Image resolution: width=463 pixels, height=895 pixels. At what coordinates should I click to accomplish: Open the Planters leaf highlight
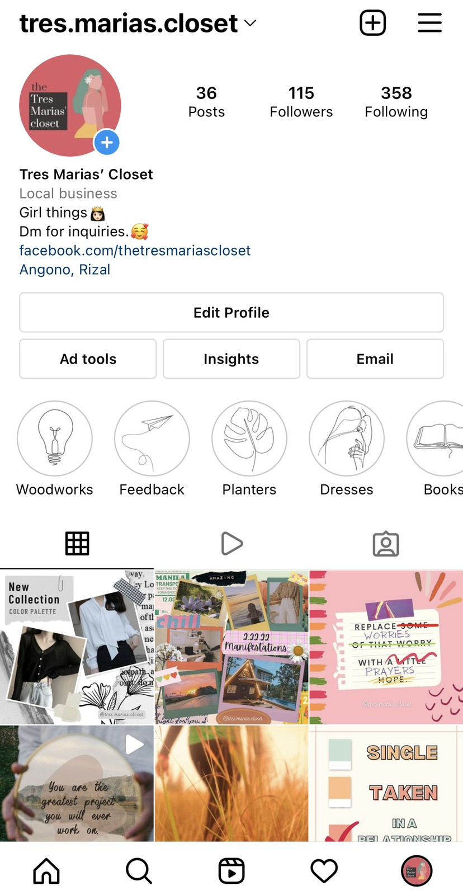point(249,439)
